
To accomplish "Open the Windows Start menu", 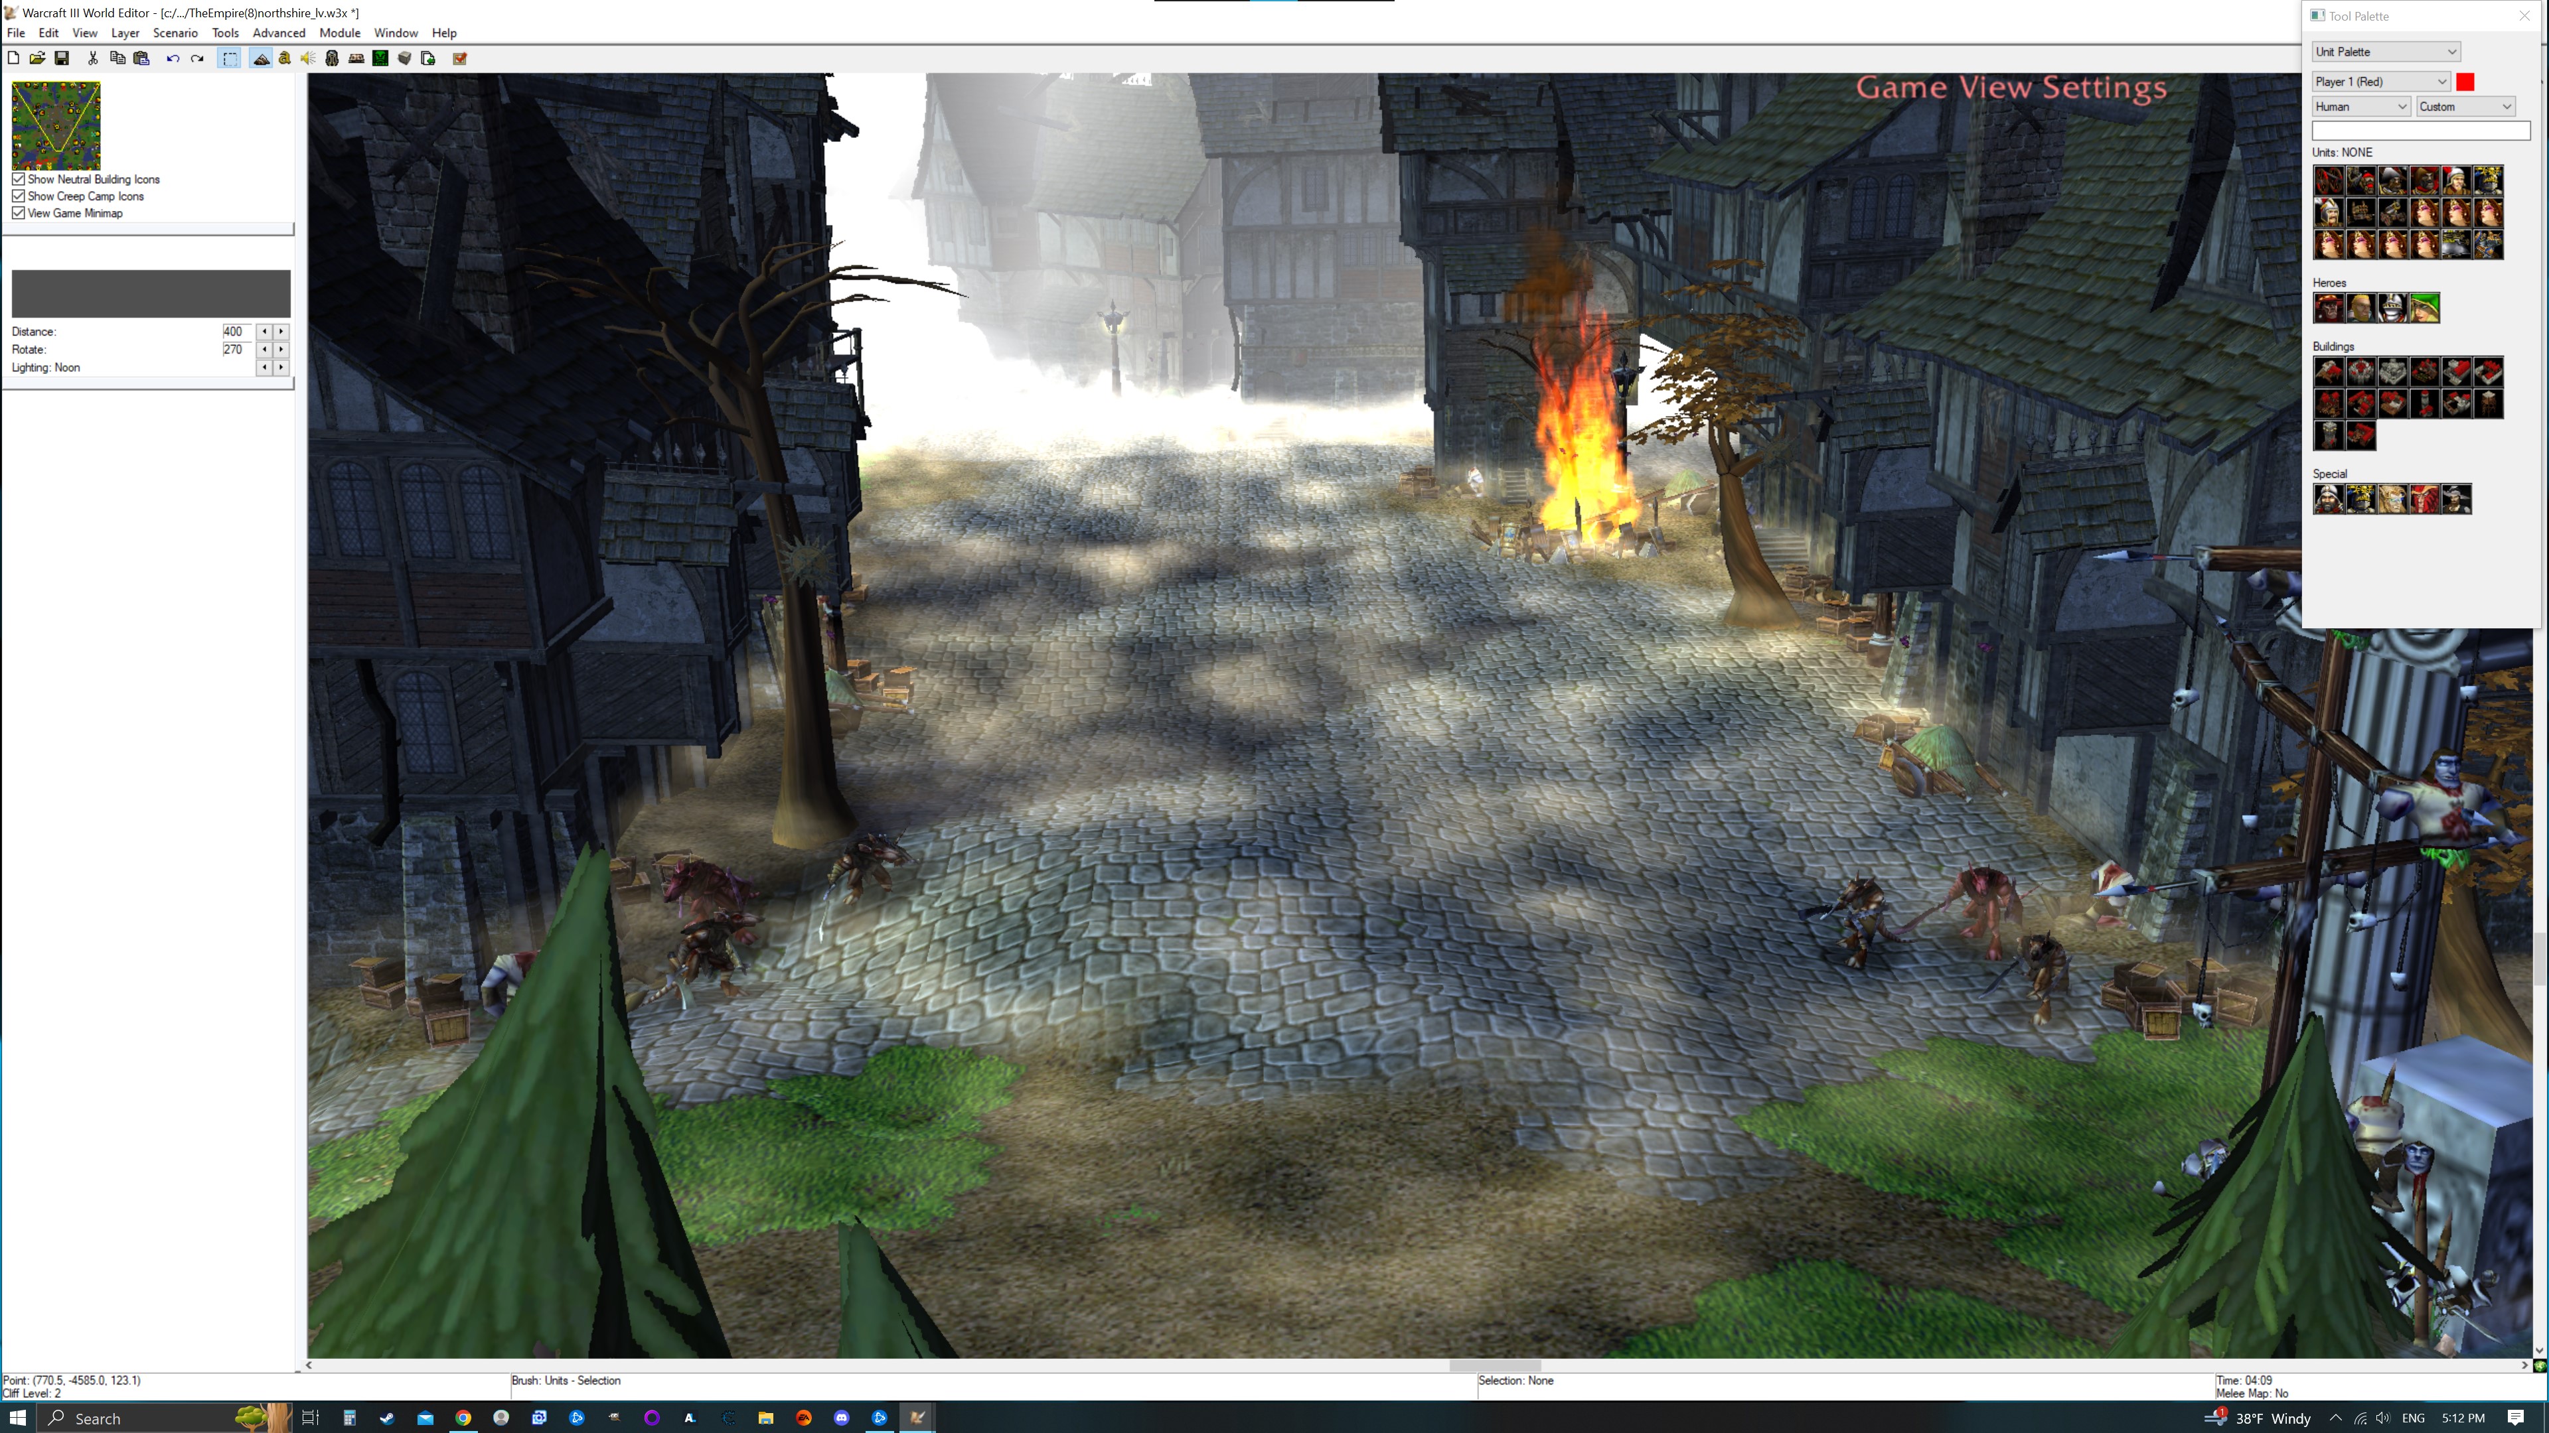I will point(18,1417).
